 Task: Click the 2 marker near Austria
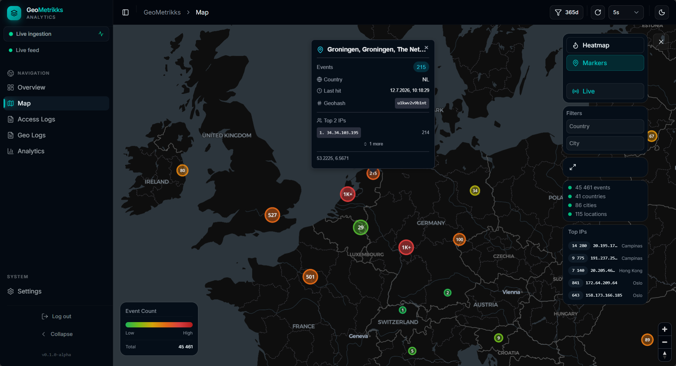click(448, 293)
